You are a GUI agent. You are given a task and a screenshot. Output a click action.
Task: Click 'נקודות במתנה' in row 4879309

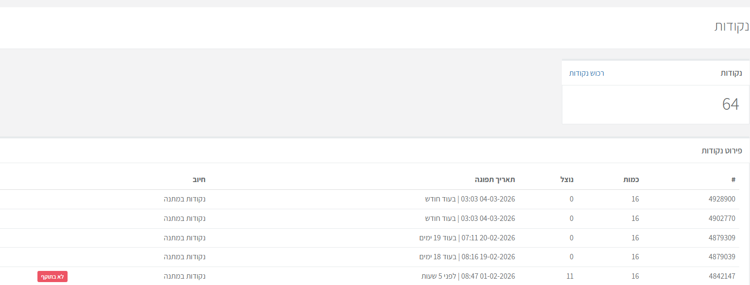coord(184,238)
